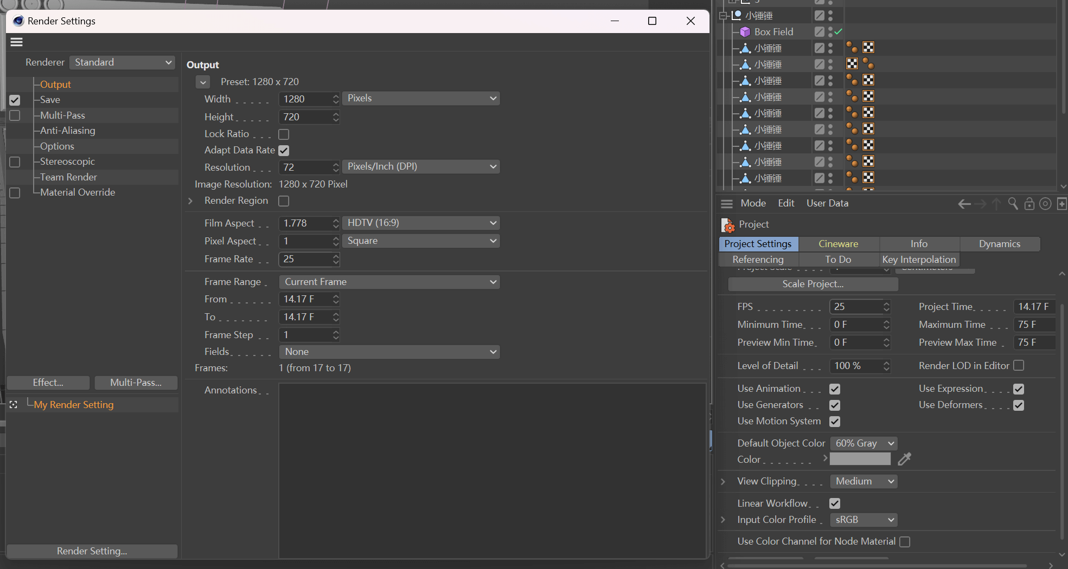1068x569 pixels.
Task: Toggle the Multi-Pass checkbox
Action: click(x=15, y=115)
